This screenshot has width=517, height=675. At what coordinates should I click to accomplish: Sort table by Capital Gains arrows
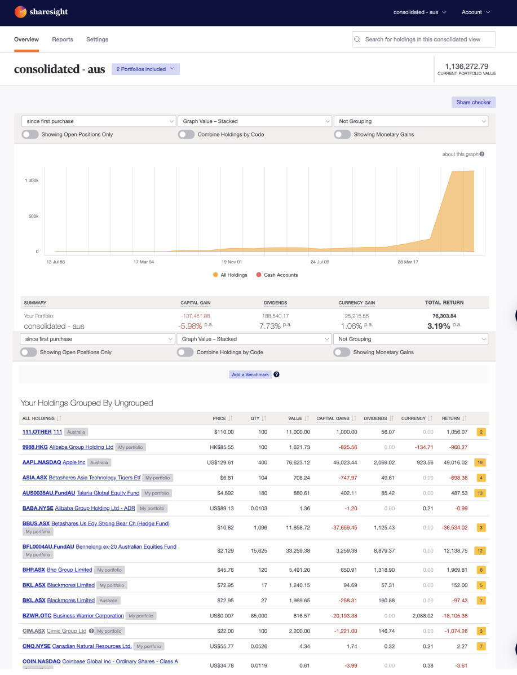tap(354, 418)
